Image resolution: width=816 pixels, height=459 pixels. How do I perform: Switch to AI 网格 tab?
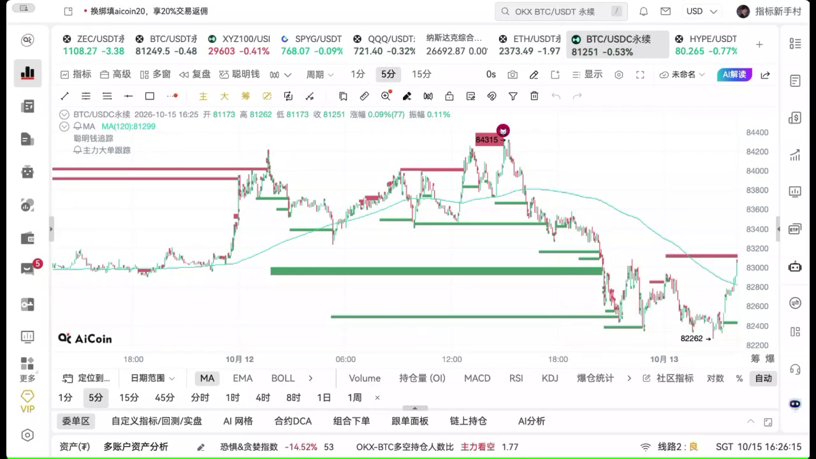pyautogui.click(x=238, y=421)
